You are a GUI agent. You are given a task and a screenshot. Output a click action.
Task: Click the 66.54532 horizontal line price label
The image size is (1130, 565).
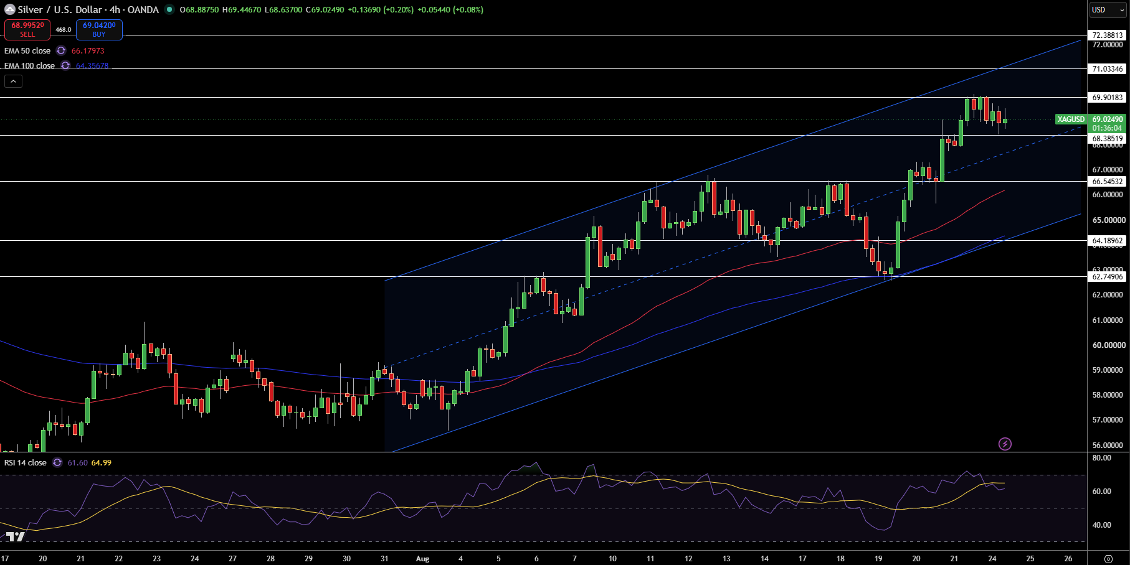(1108, 181)
